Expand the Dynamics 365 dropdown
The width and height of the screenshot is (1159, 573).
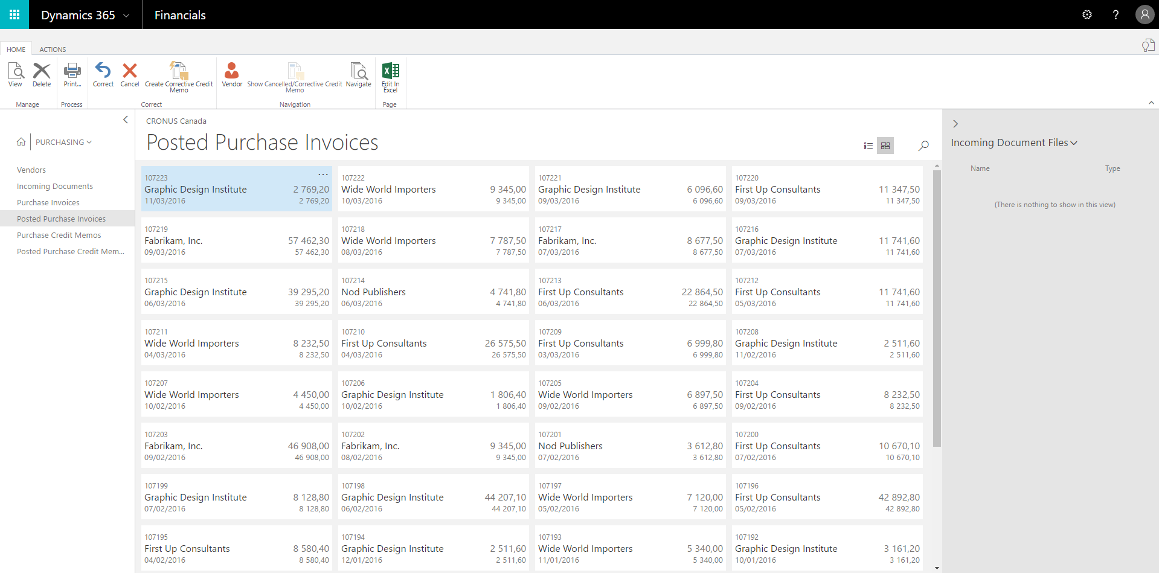click(126, 15)
